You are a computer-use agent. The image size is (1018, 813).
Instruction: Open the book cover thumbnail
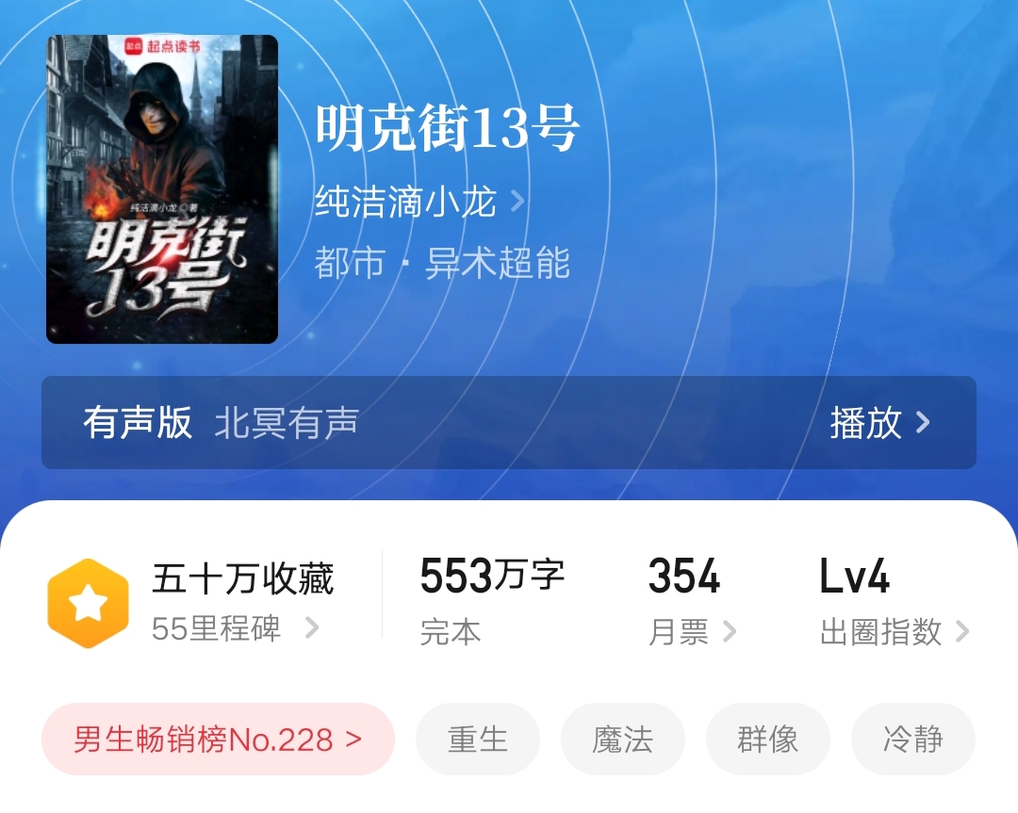click(x=162, y=188)
